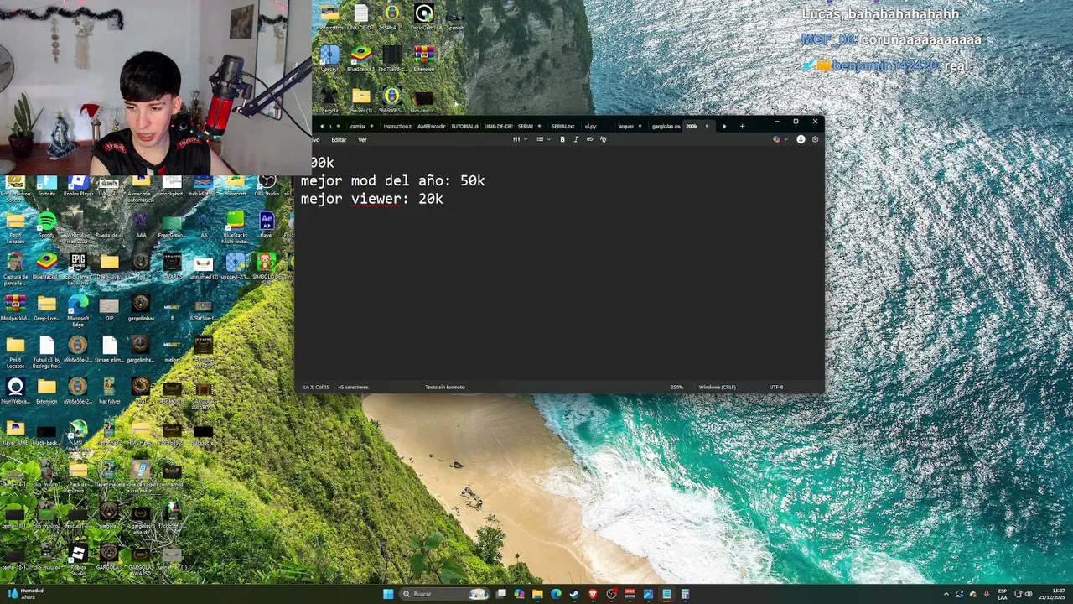Screen dimensions: 1073x604
Task: Open the list style dropdown in Notepad
Action: [x=542, y=139]
